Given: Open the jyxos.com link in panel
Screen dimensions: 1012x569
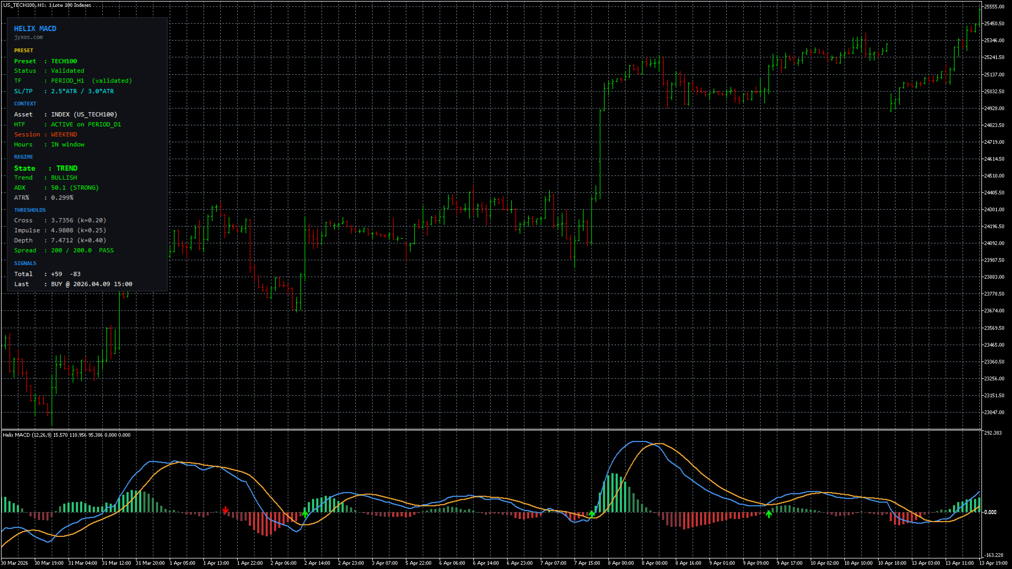Looking at the screenshot, I should click(28, 37).
